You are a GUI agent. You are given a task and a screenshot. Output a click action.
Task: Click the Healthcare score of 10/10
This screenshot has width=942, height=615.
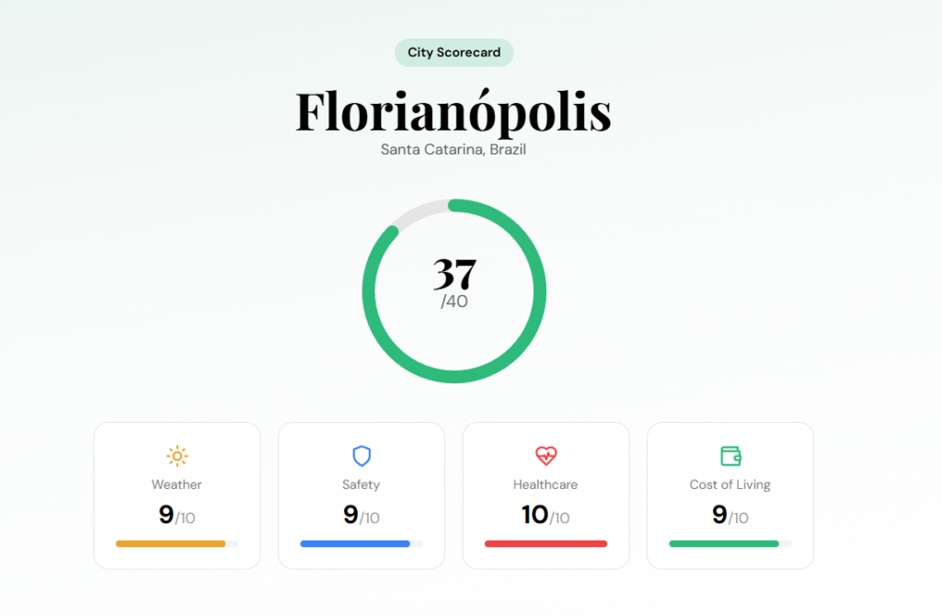coord(546,515)
